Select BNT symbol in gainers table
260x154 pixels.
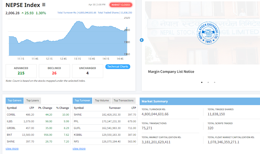(x=9, y=135)
